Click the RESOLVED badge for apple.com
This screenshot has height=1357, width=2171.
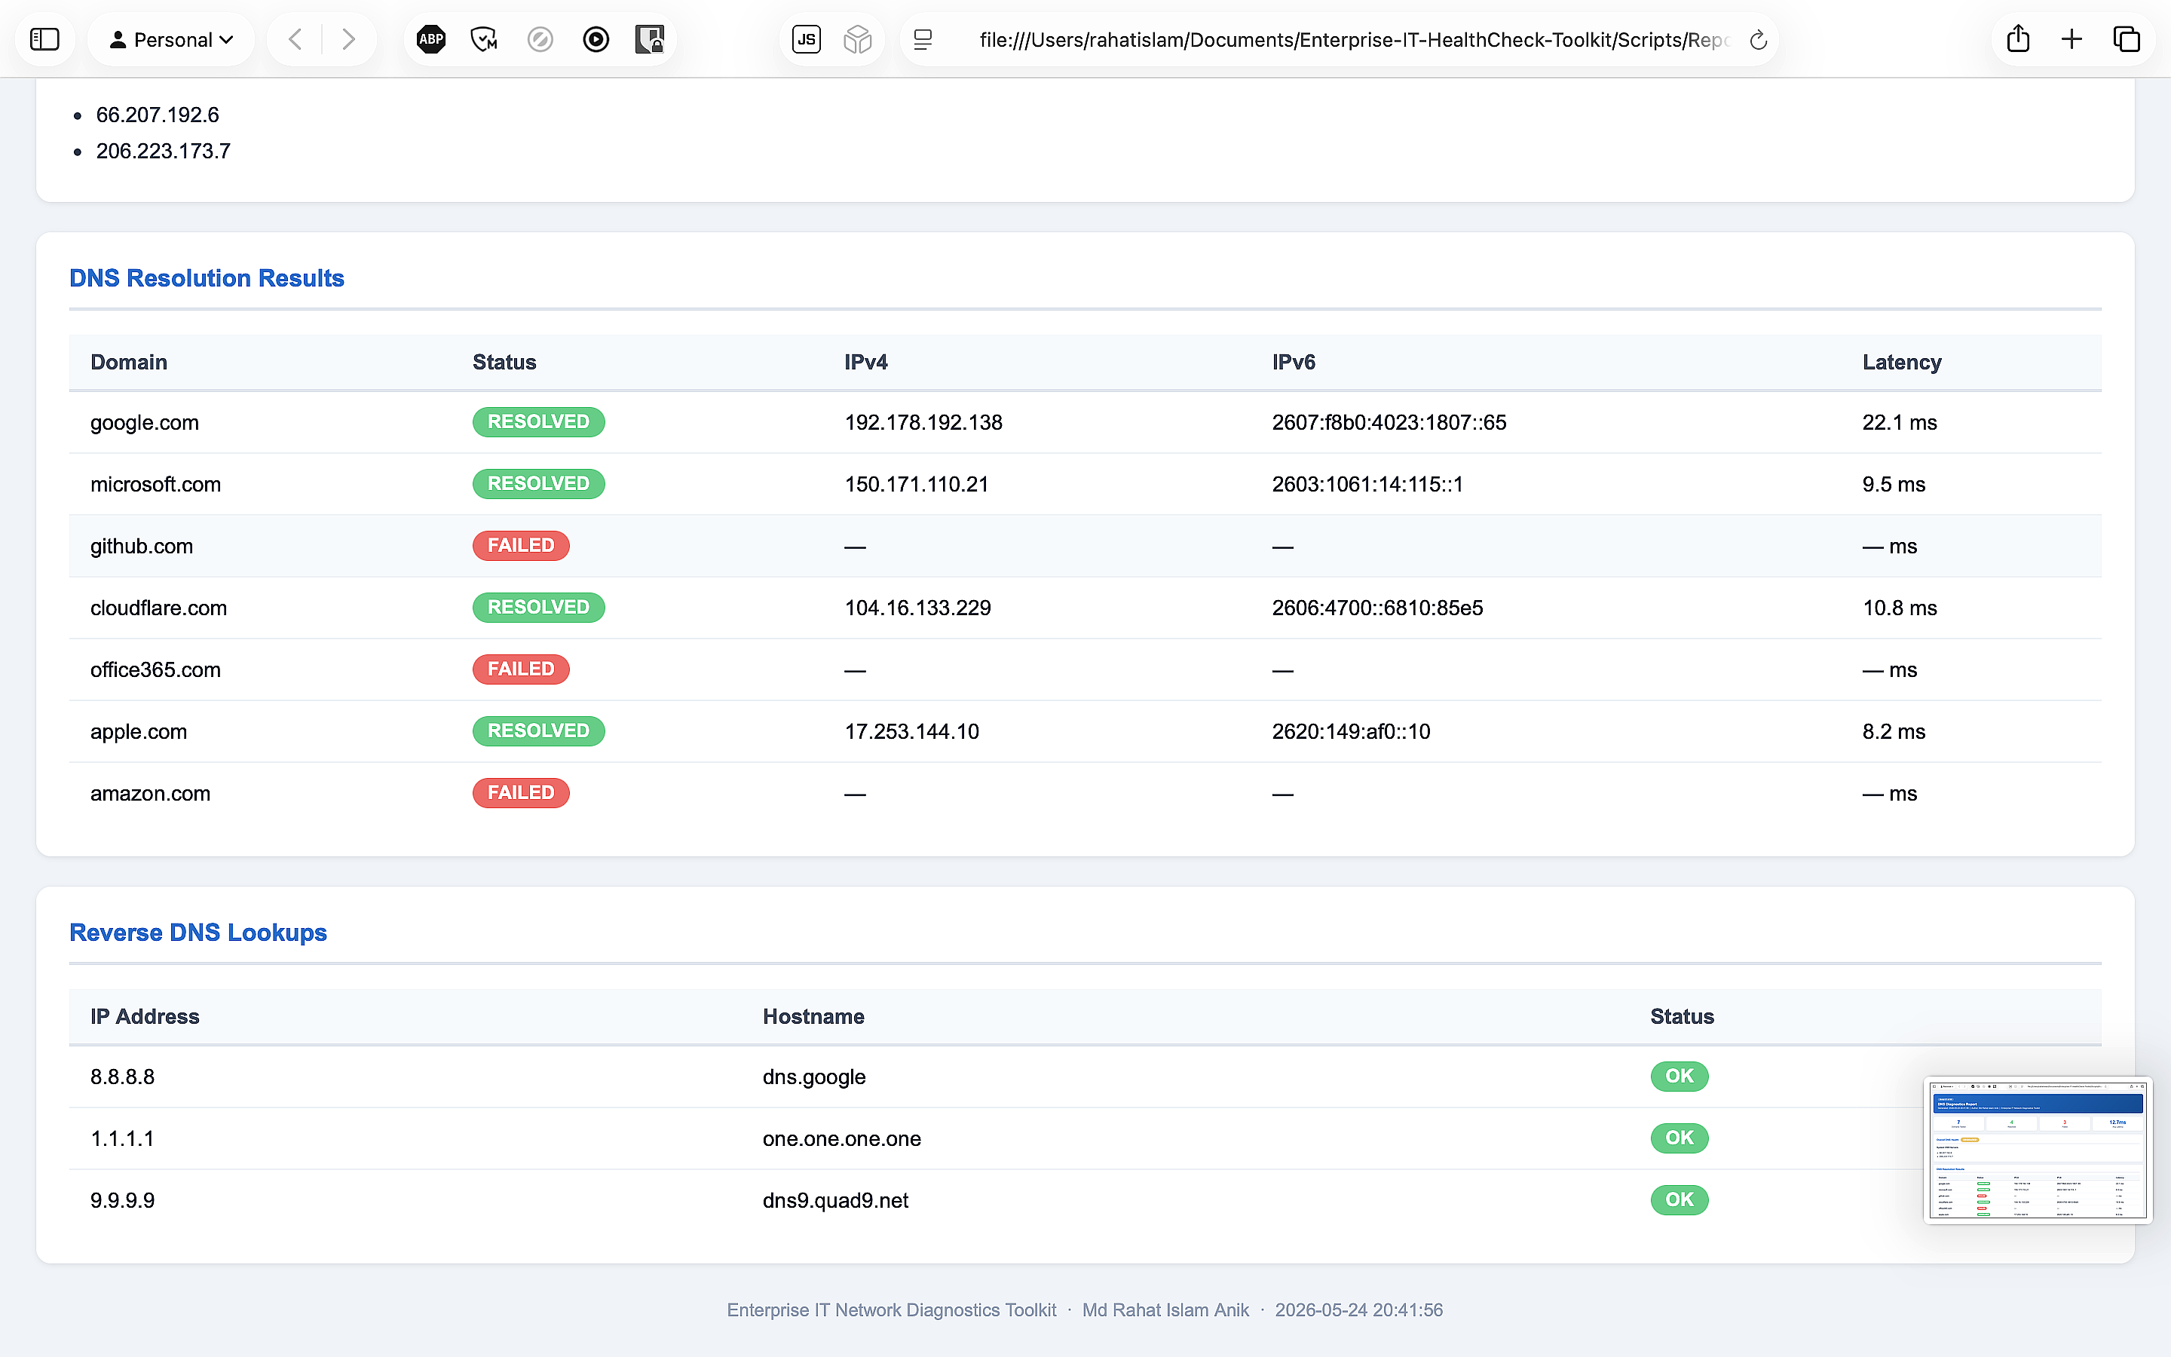coord(538,731)
